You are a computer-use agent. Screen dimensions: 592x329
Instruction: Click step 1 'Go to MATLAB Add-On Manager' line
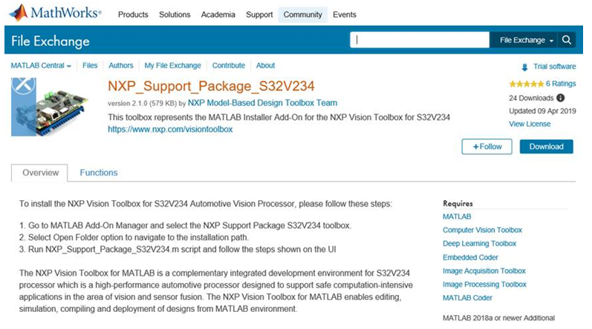tap(186, 225)
